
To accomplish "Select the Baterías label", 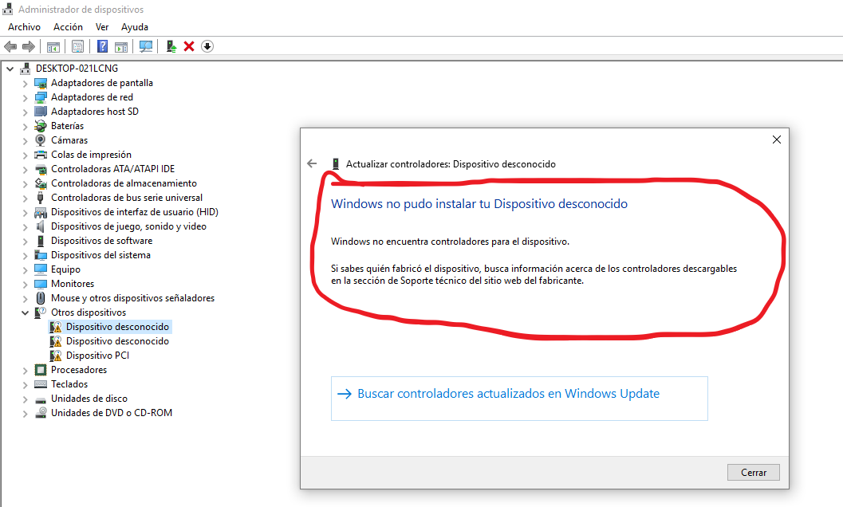I will point(67,126).
